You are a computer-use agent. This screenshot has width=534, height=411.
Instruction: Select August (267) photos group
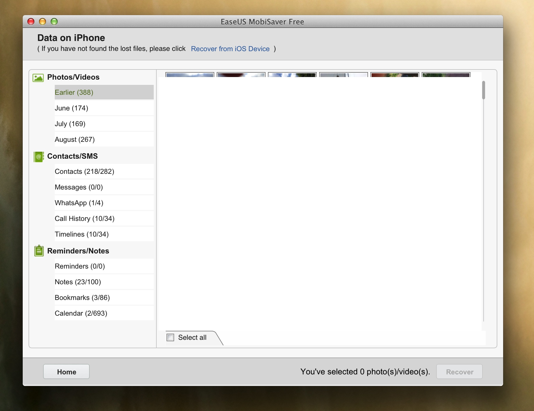click(104, 140)
